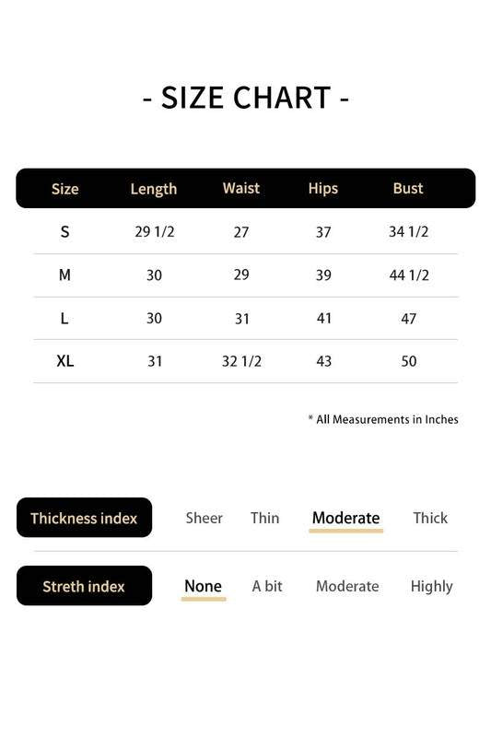The image size is (491, 737).
Task: Choose the Thick thickness option
Action: tap(430, 518)
